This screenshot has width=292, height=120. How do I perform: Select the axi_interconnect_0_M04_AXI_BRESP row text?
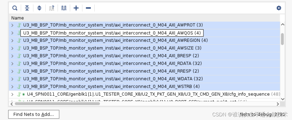111,56
